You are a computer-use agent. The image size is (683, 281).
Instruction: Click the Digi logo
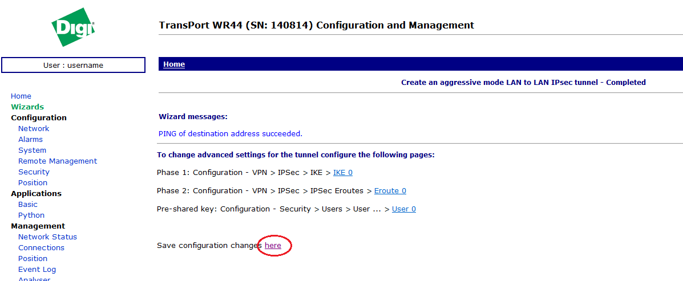73,27
